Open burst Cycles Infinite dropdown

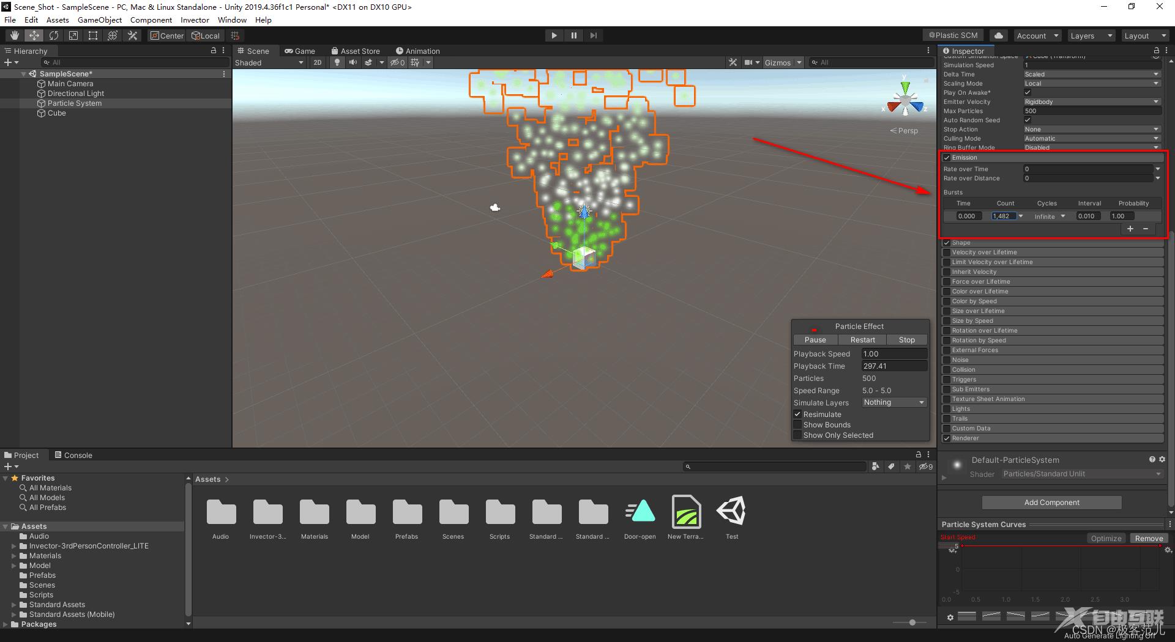[1050, 216]
